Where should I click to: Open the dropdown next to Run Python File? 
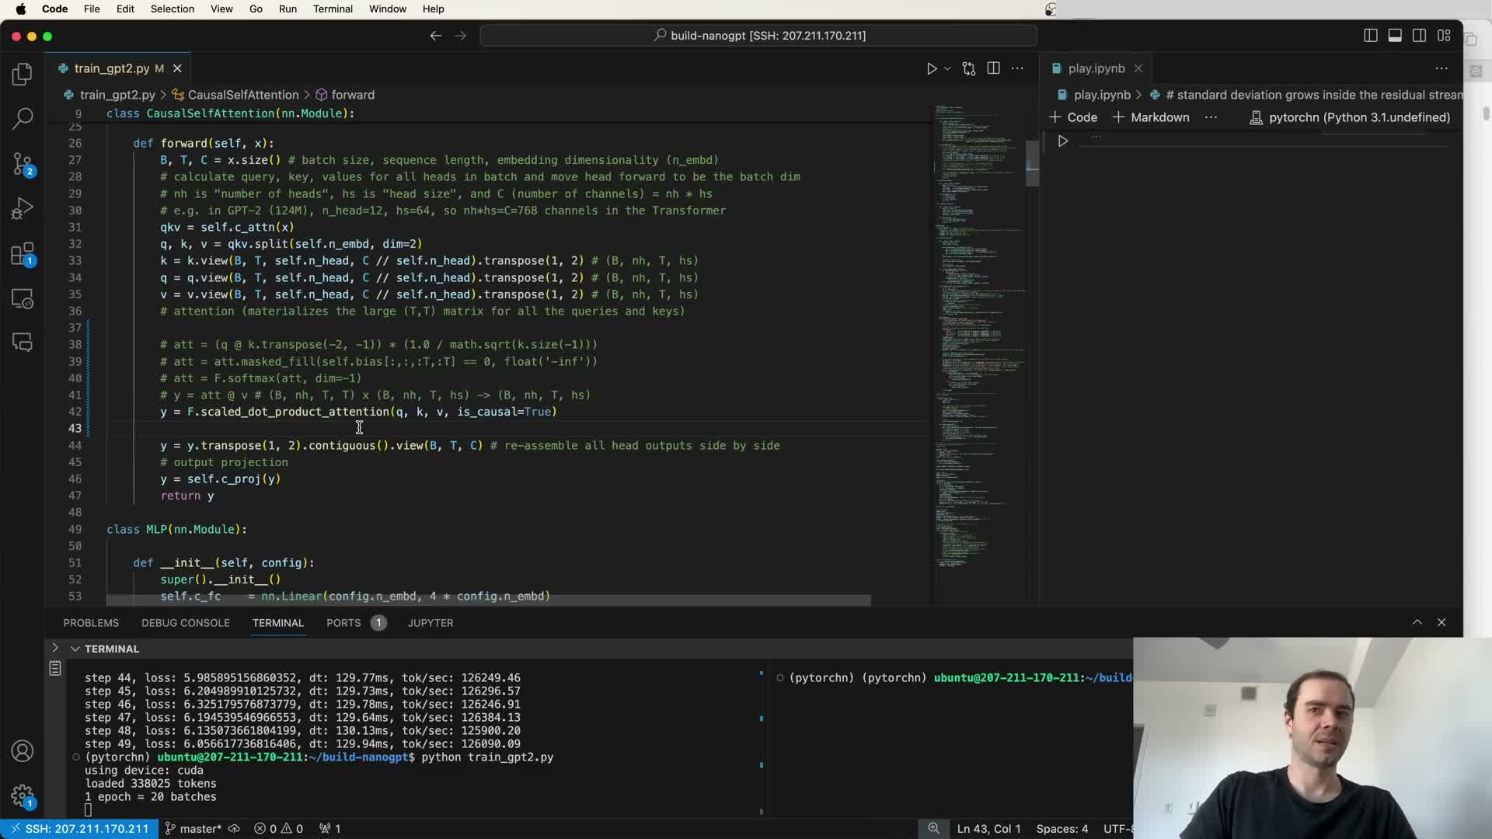947,68
